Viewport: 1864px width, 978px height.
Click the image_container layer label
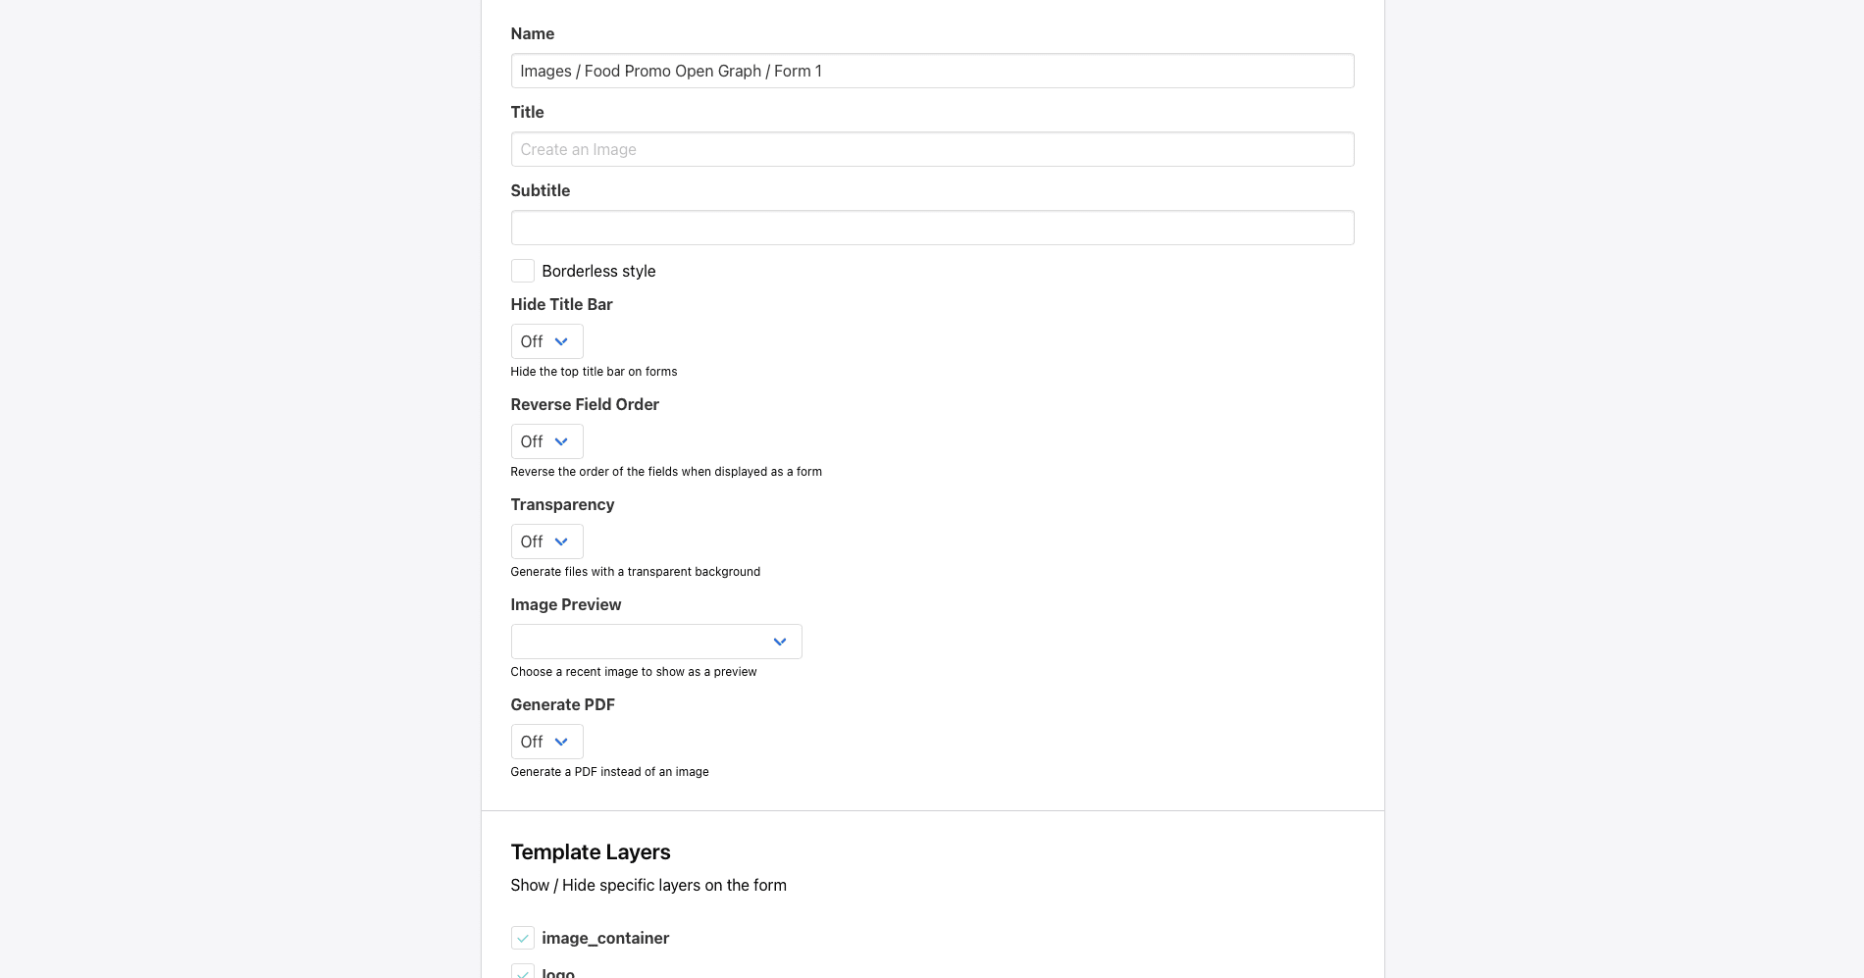click(605, 938)
